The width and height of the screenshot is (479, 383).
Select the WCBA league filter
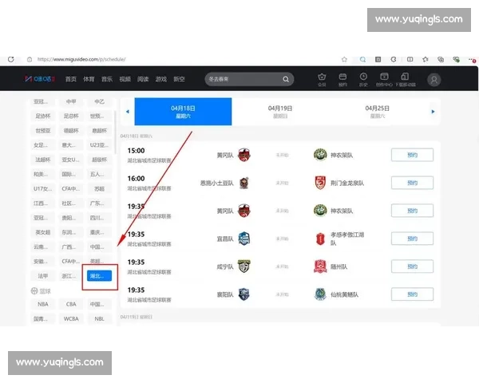pos(71,318)
